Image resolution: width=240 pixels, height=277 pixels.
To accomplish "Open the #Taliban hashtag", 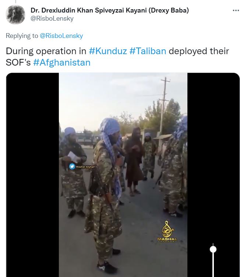I will (148, 51).
